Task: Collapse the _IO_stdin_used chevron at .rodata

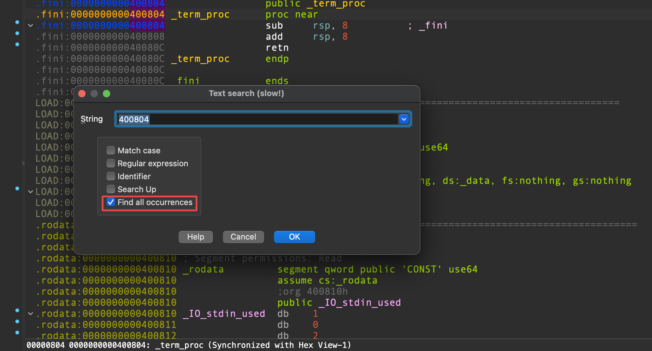Action: pos(30,314)
